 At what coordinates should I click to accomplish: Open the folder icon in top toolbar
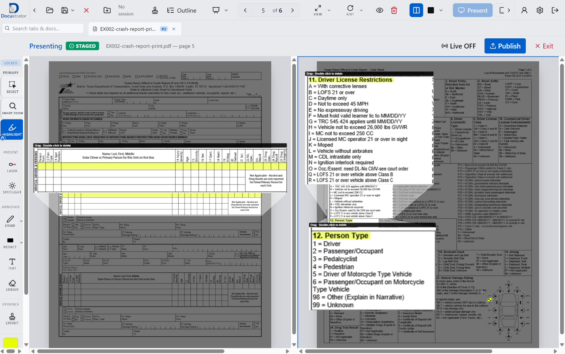[50, 10]
